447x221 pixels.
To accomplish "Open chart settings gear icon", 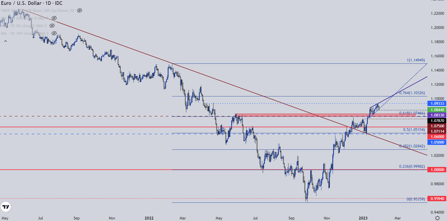I will [x=437, y=218].
